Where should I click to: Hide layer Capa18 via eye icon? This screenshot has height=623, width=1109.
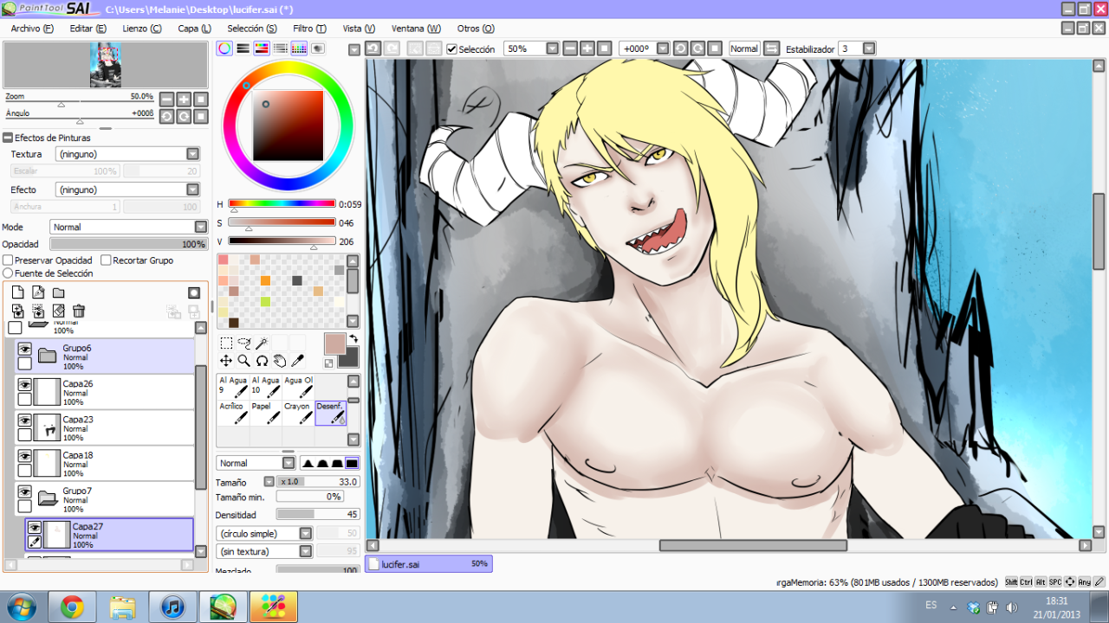click(x=24, y=455)
